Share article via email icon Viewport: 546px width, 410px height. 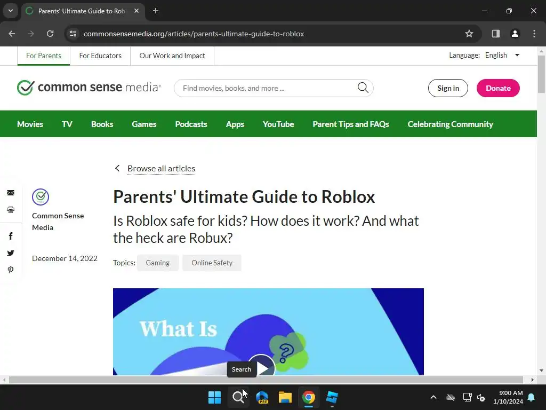point(11,193)
